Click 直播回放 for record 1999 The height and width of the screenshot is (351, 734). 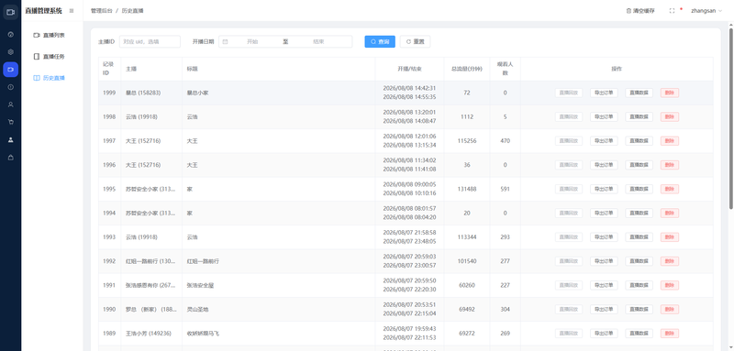click(569, 93)
